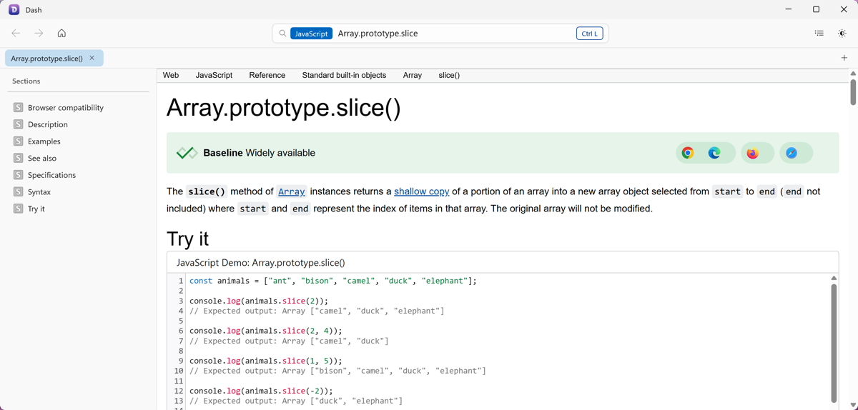
Task: Toggle light/dark theme sun icon
Action: (x=842, y=34)
